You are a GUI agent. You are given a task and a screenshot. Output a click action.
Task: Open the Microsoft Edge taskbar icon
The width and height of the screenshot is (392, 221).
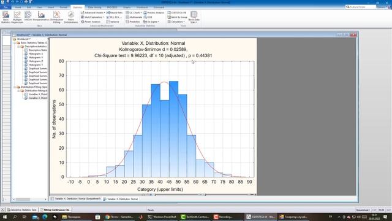coord(45,217)
